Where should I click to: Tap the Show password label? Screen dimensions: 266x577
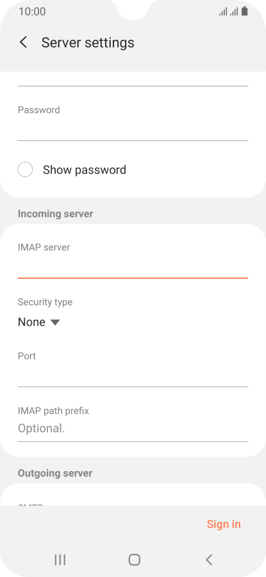(84, 170)
